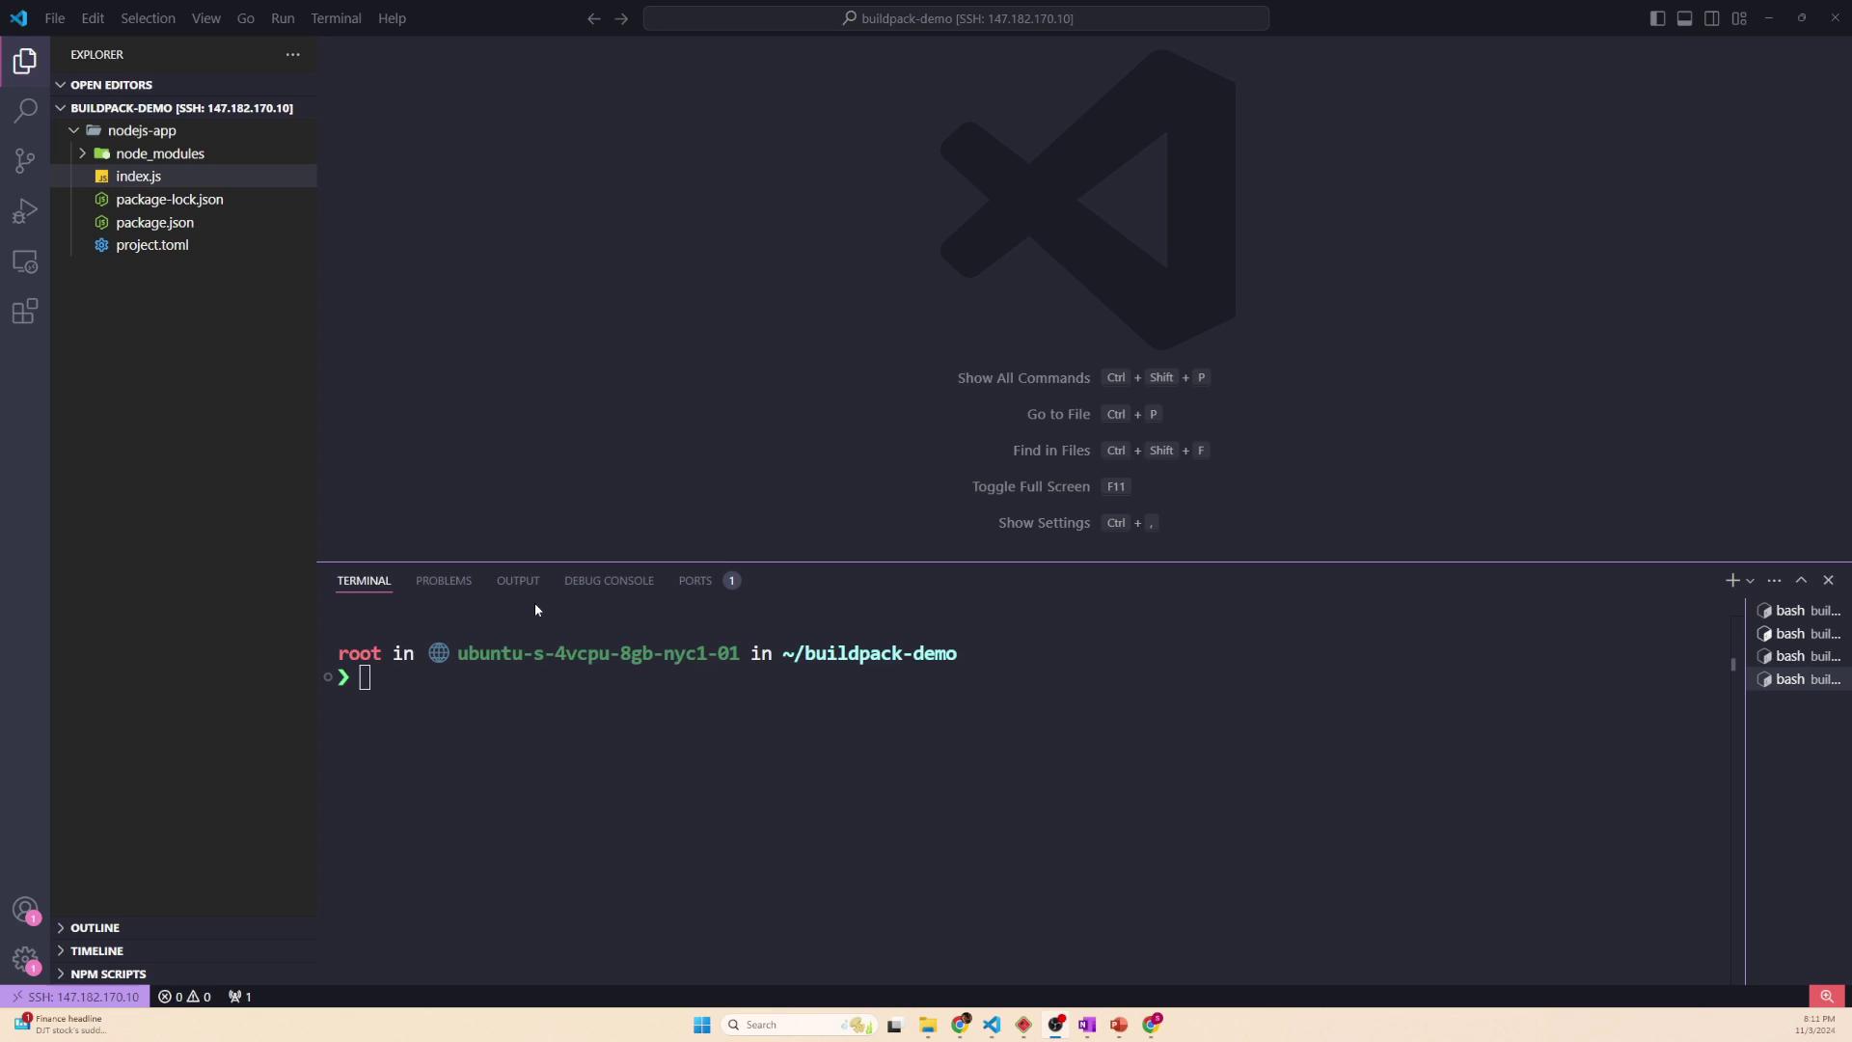Toggle bottom panel layout button
The height and width of the screenshot is (1042, 1852).
[1684, 18]
